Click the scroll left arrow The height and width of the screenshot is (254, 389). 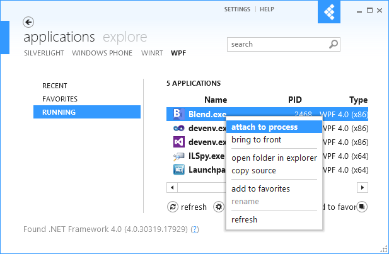tap(172, 188)
